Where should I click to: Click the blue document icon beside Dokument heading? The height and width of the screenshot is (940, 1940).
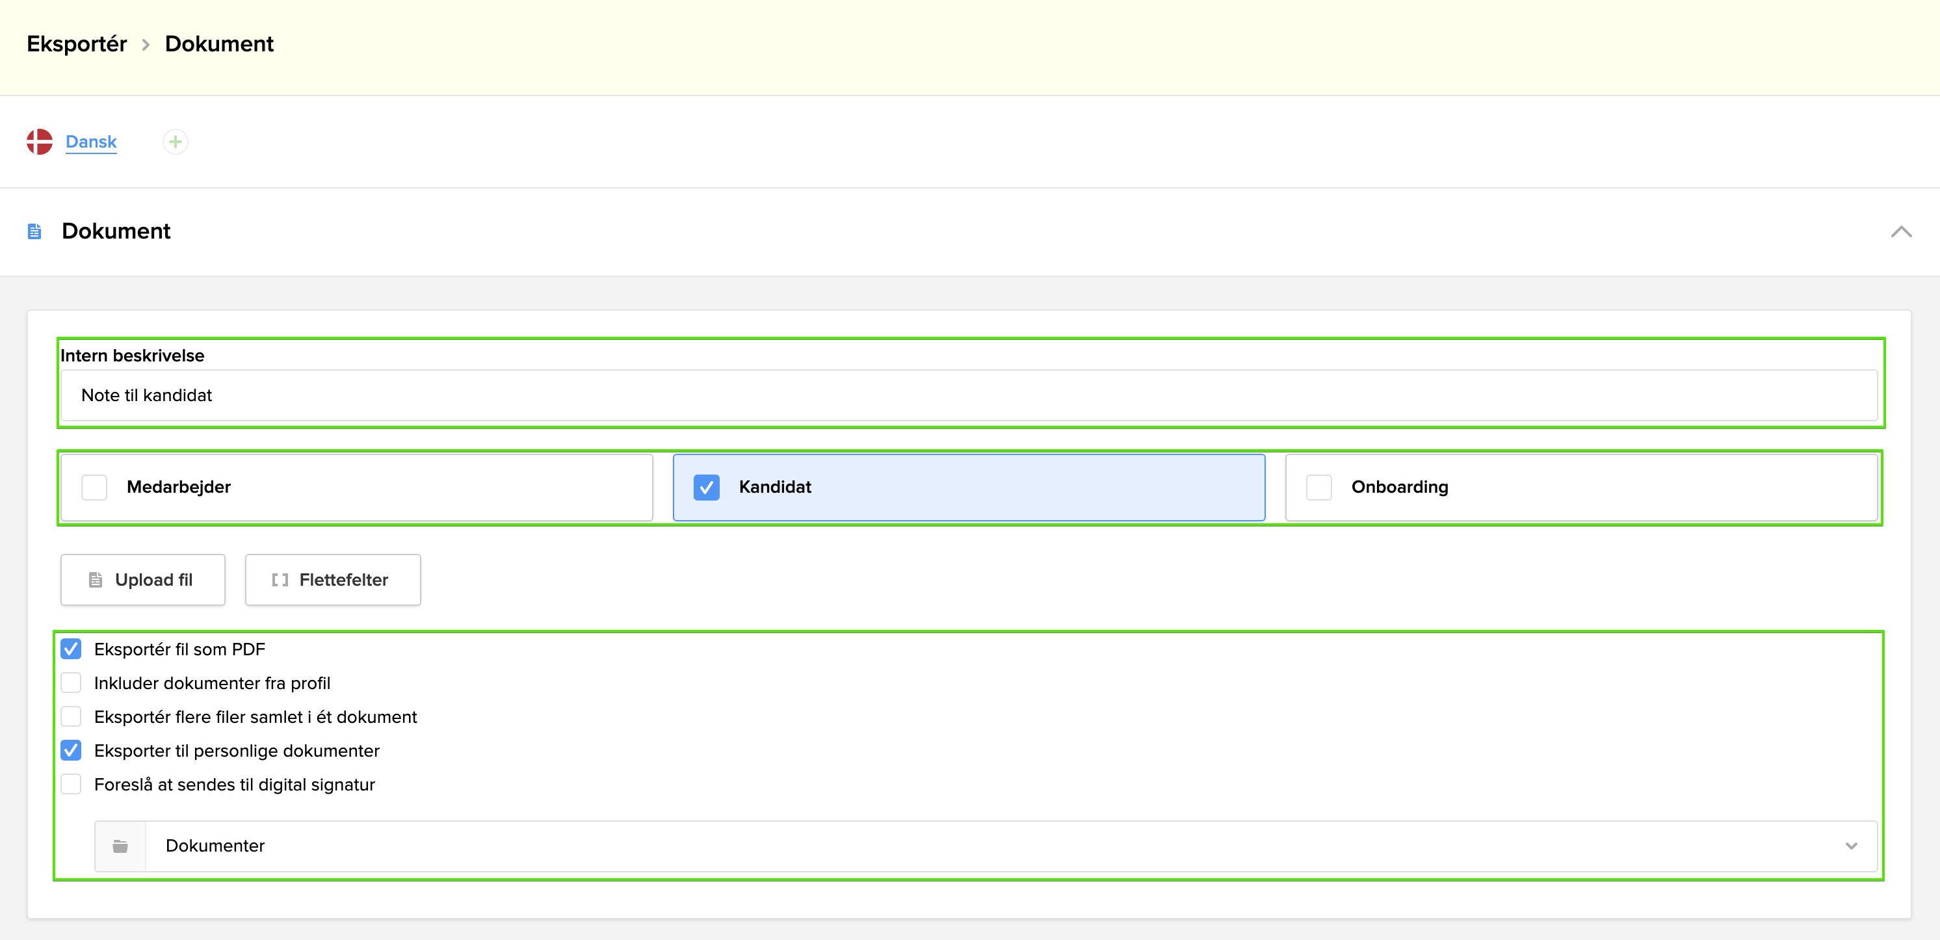pos(34,231)
